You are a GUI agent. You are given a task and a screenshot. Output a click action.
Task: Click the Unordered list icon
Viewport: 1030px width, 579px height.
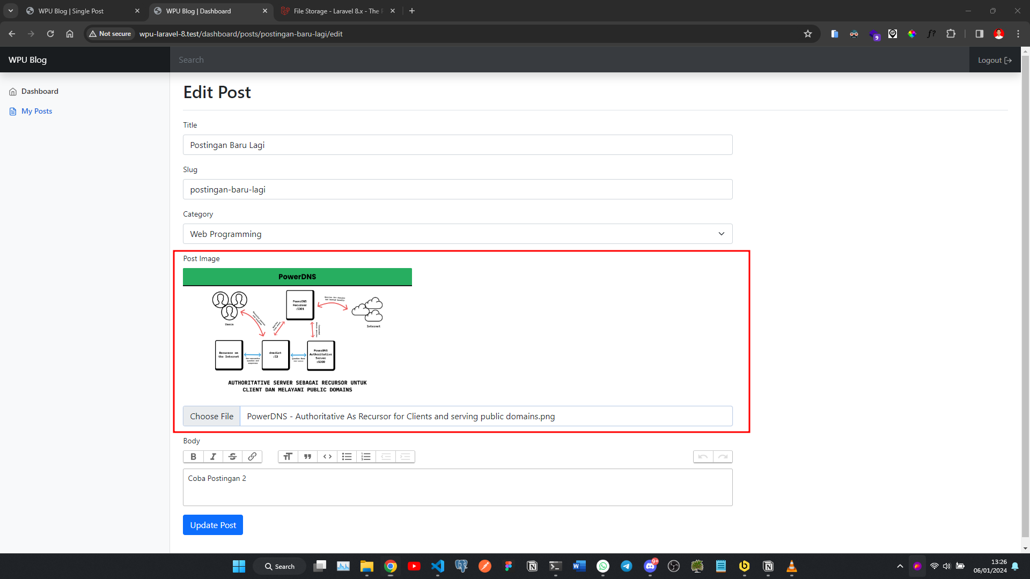347,456
